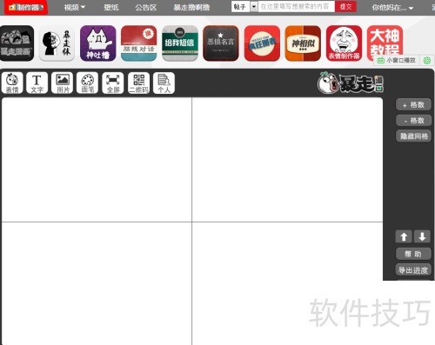Open the 给我短信 app icon
Image resolution: width=435 pixels, height=345 pixels.
[x=180, y=43]
